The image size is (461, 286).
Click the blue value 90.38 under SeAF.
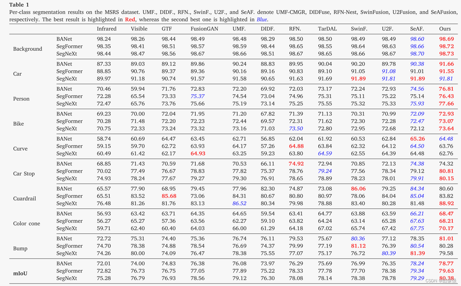click(417, 64)
